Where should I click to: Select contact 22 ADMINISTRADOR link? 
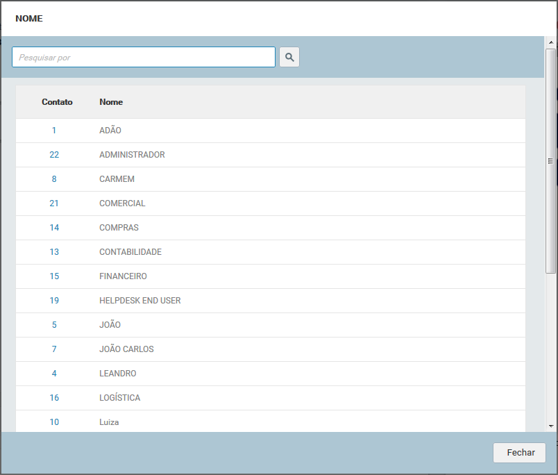(54, 155)
